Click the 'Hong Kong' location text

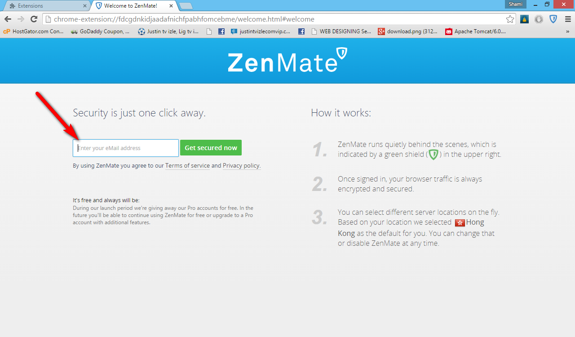[411, 228]
